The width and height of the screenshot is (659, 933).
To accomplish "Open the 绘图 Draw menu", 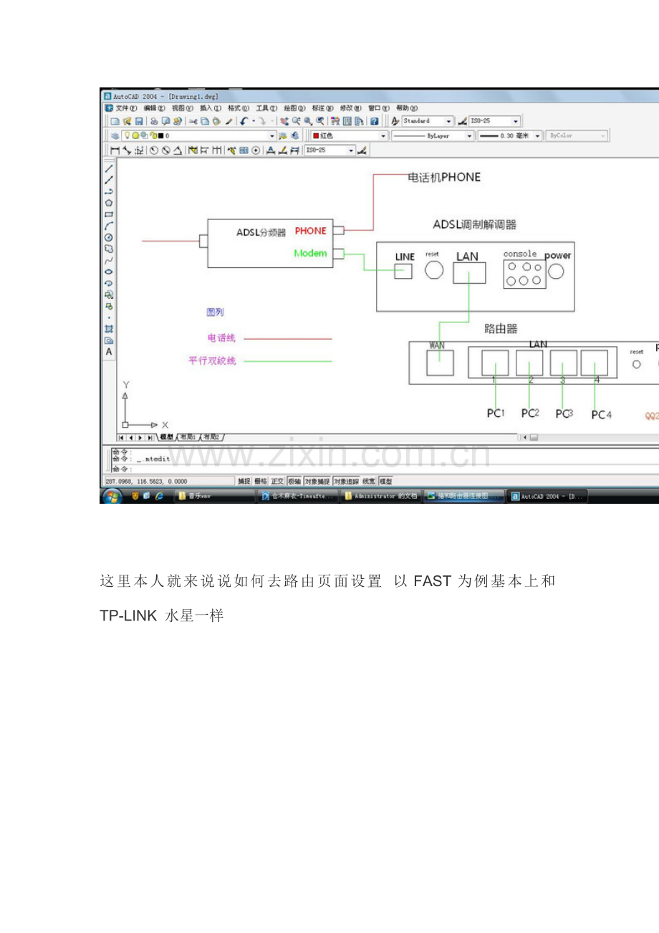I will coord(294,108).
